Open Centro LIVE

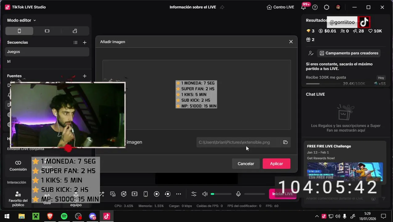coord(280,7)
